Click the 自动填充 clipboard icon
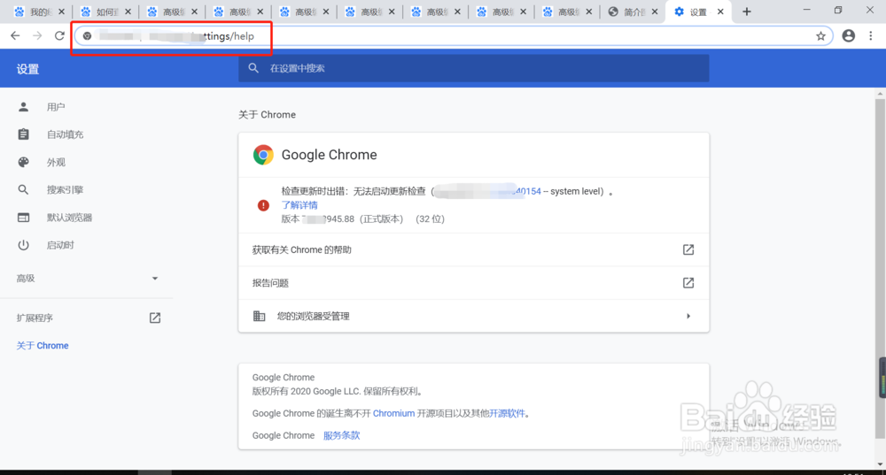The height and width of the screenshot is (475, 886). click(23, 134)
